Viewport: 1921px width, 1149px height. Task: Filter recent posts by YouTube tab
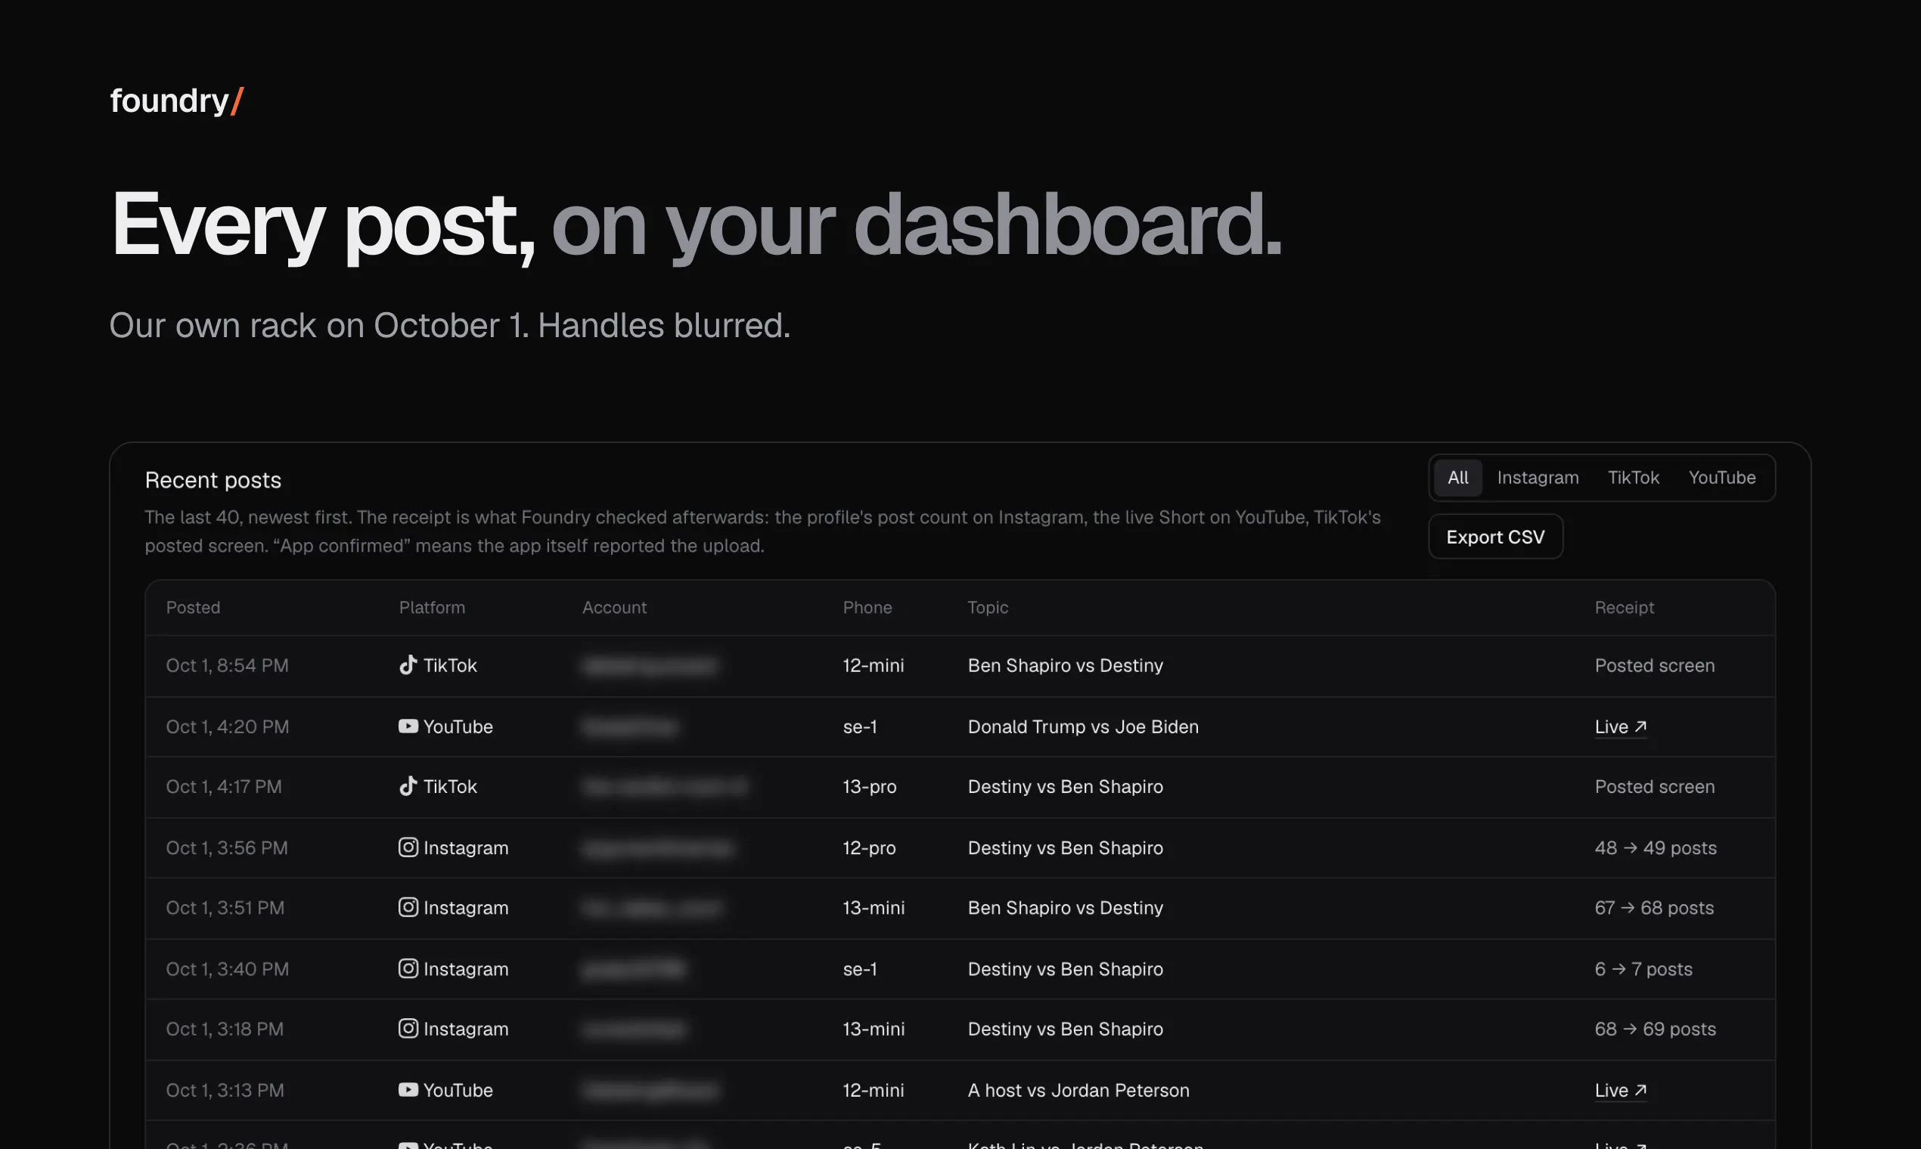point(1721,478)
